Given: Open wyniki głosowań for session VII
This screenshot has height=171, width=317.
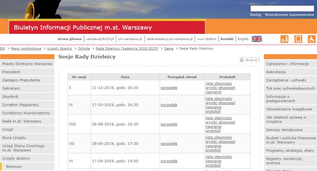Looking at the screenshot, I should [220, 142].
